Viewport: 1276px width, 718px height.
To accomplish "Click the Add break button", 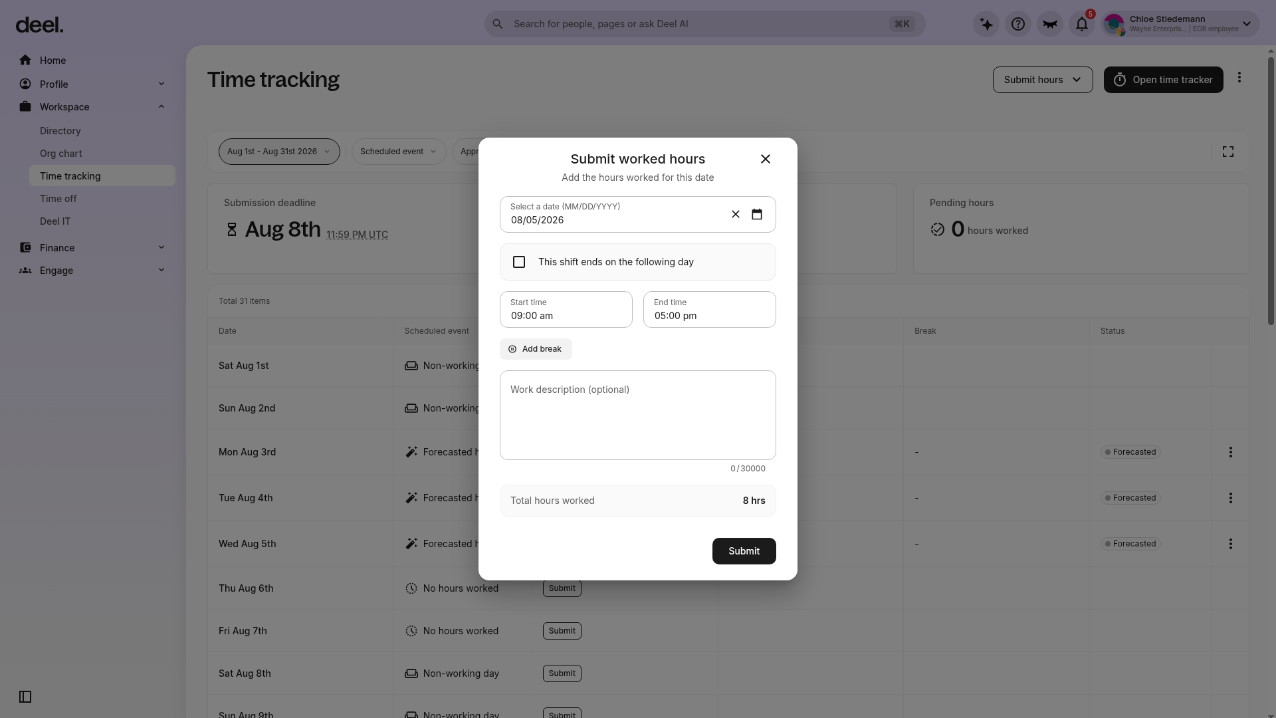I will point(536,349).
